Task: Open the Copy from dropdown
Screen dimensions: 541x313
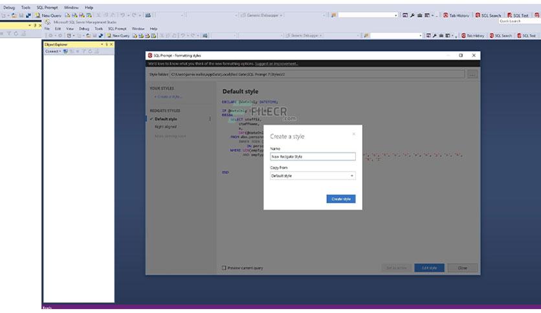Action: (313, 176)
